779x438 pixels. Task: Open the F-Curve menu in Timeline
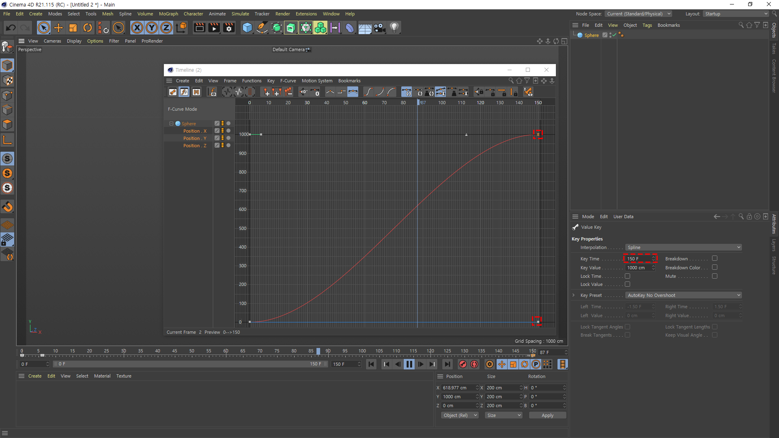coord(288,81)
